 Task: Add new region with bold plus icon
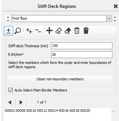49,30
